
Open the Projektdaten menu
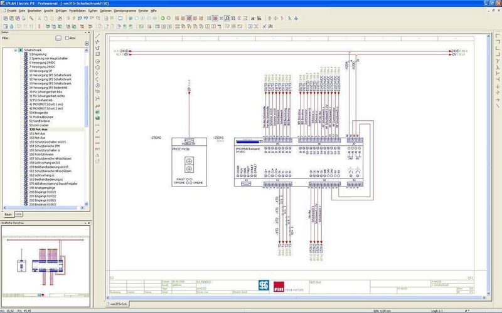pos(77,11)
